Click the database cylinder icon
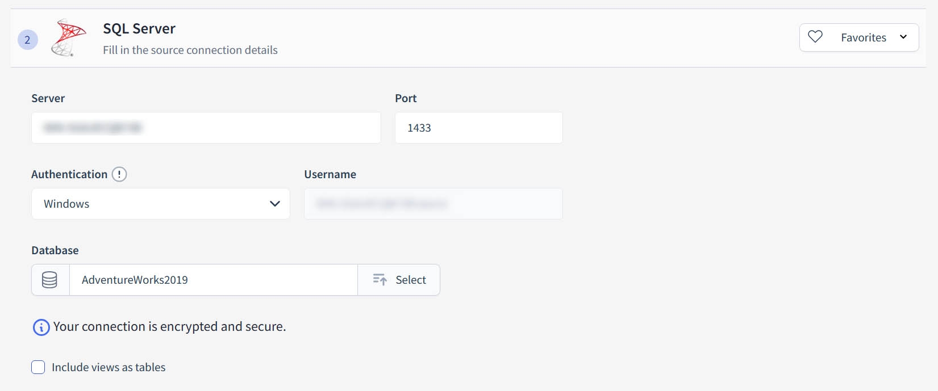 pyautogui.click(x=50, y=280)
